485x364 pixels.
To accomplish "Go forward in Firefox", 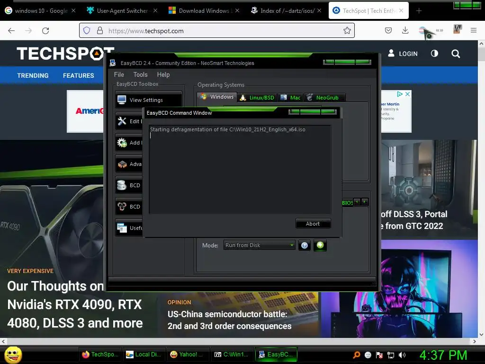I will [28, 31].
